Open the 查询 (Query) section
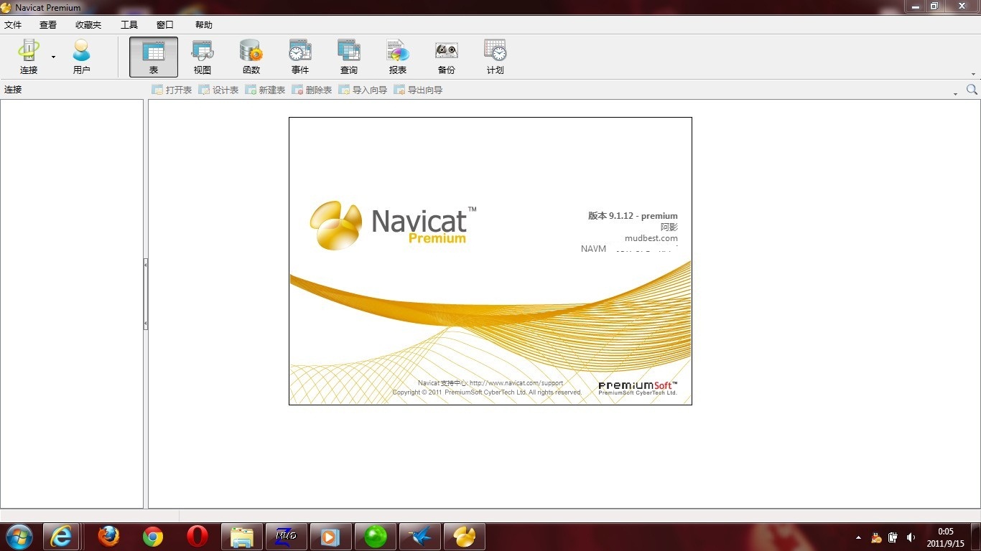The image size is (981, 551). pos(349,57)
